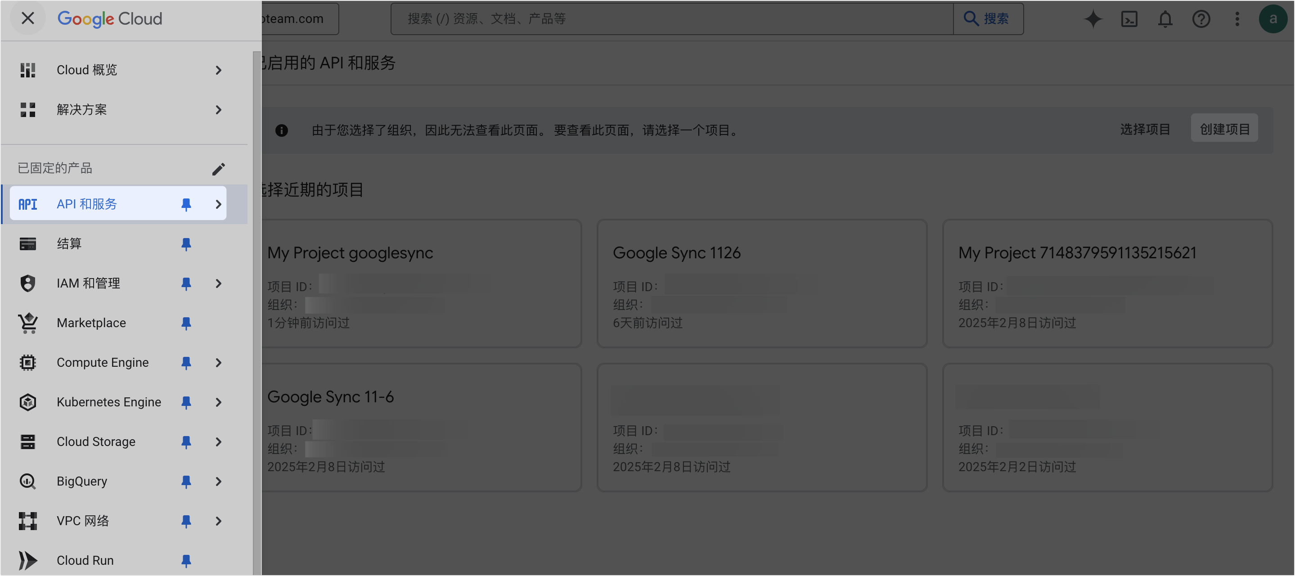The width and height of the screenshot is (1295, 576).
Task: Unpin Cloud Run from pinned products
Action: tap(186, 560)
